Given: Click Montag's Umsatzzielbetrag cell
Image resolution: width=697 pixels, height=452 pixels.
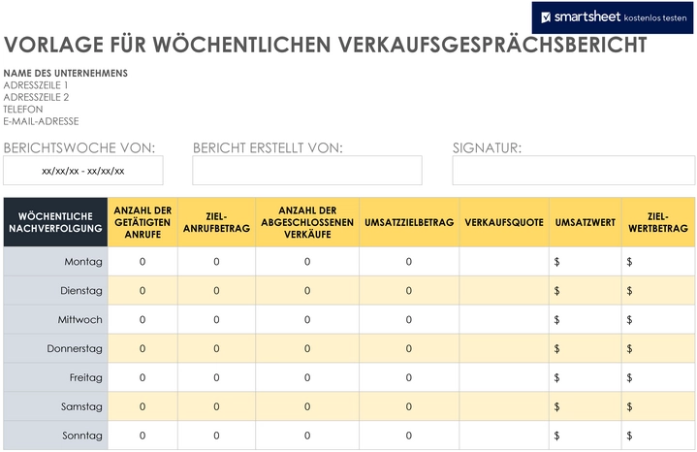Looking at the screenshot, I should tap(409, 262).
